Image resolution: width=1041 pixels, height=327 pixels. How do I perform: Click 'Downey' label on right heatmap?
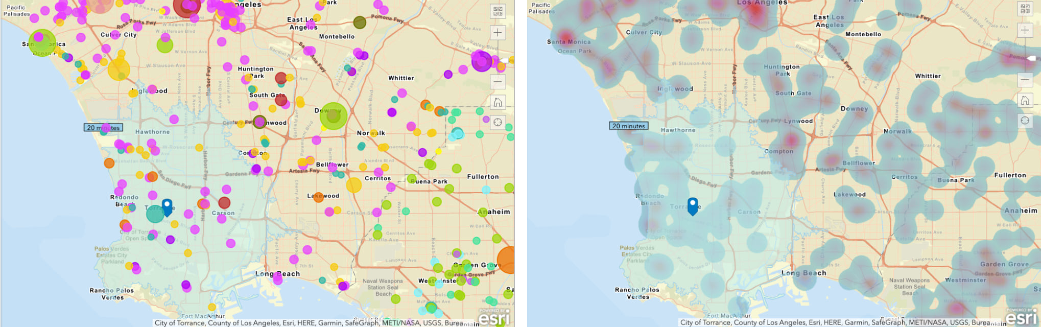pos(854,109)
